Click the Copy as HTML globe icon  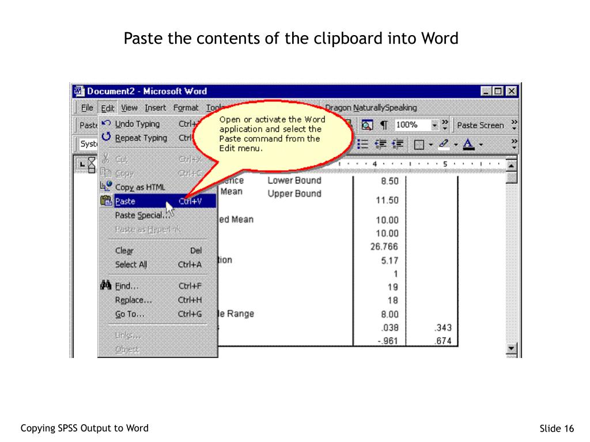(x=106, y=186)
